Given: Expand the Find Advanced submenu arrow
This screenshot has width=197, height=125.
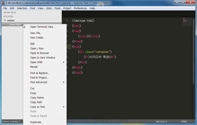Looking at the screenshot, I should [64, 82].
